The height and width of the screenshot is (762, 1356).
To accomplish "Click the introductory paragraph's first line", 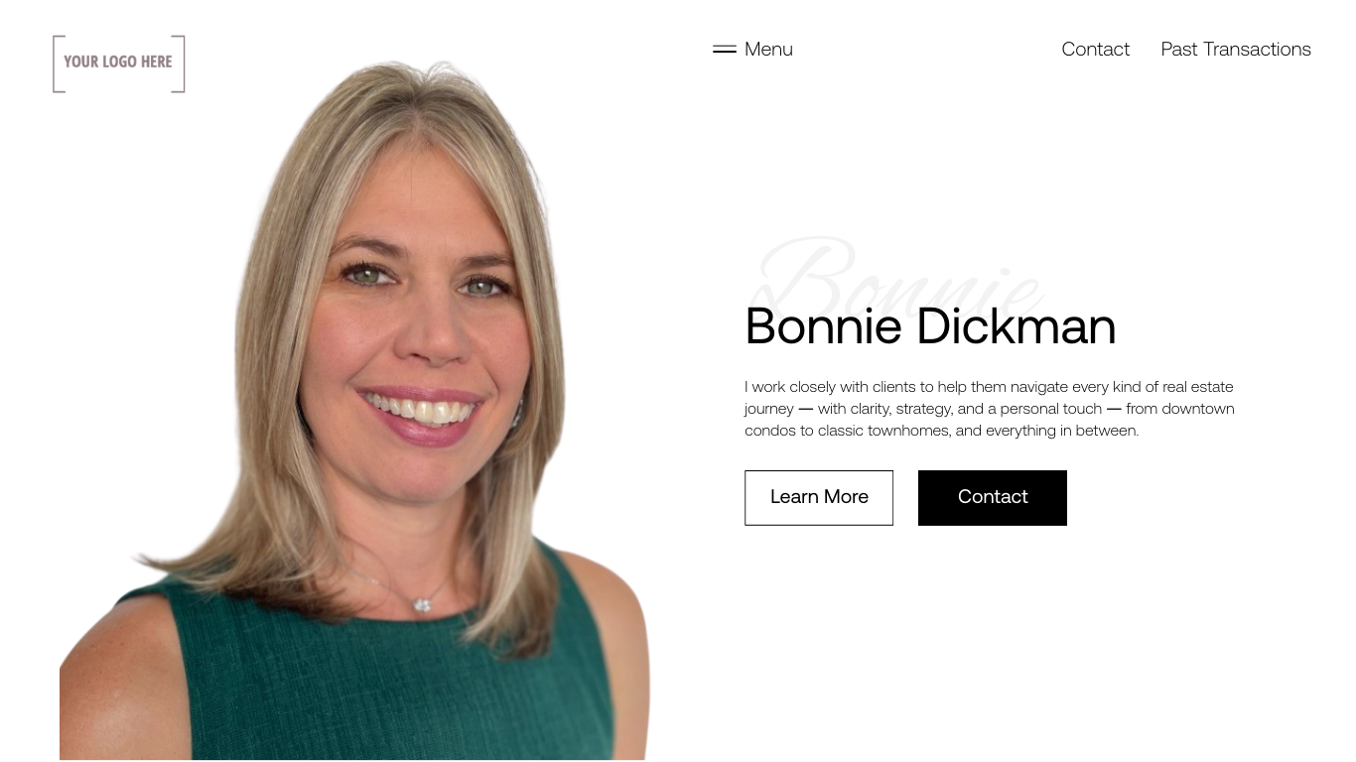I will 989,387.
